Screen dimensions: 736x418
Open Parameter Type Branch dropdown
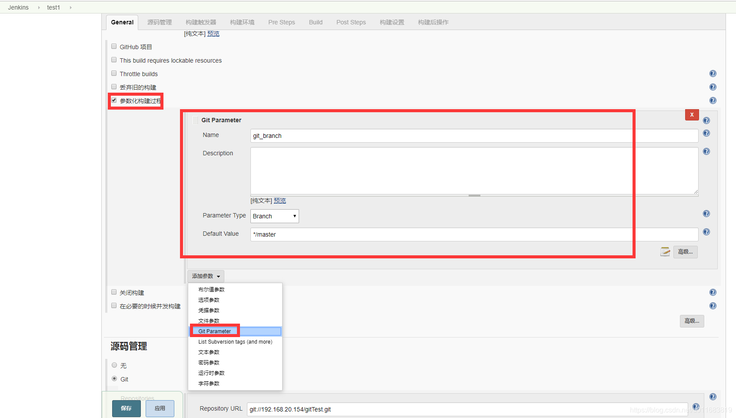(x=274, y=216)
